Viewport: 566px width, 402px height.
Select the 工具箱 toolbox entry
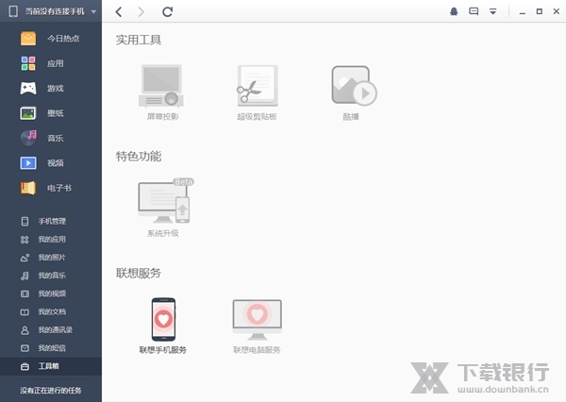pyautogui.click(x=51, y=366)
